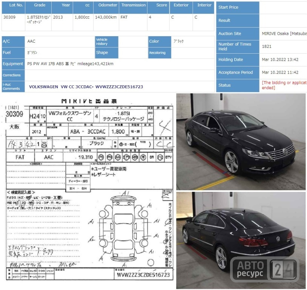This screenshot has height=290, width=307.
Task: Select the MIRIVE Osaka auction site value
Action: coord(284,34)
